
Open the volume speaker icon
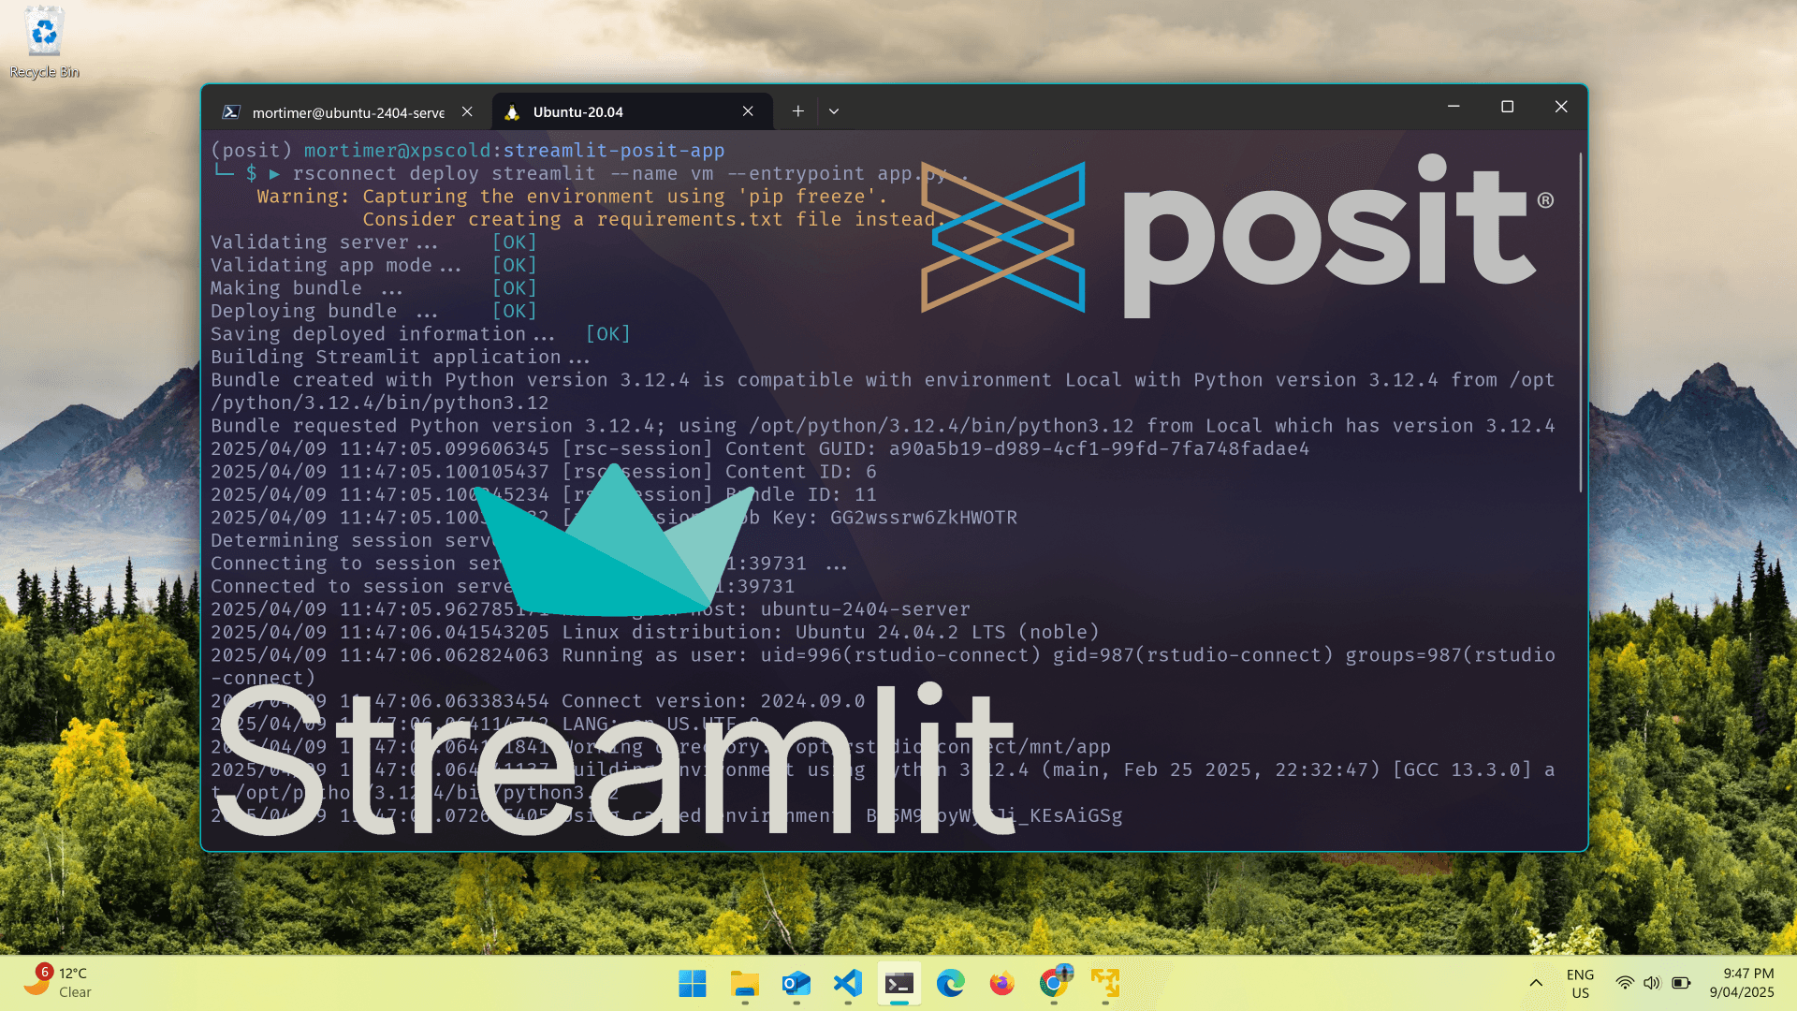click(1652, 983)
